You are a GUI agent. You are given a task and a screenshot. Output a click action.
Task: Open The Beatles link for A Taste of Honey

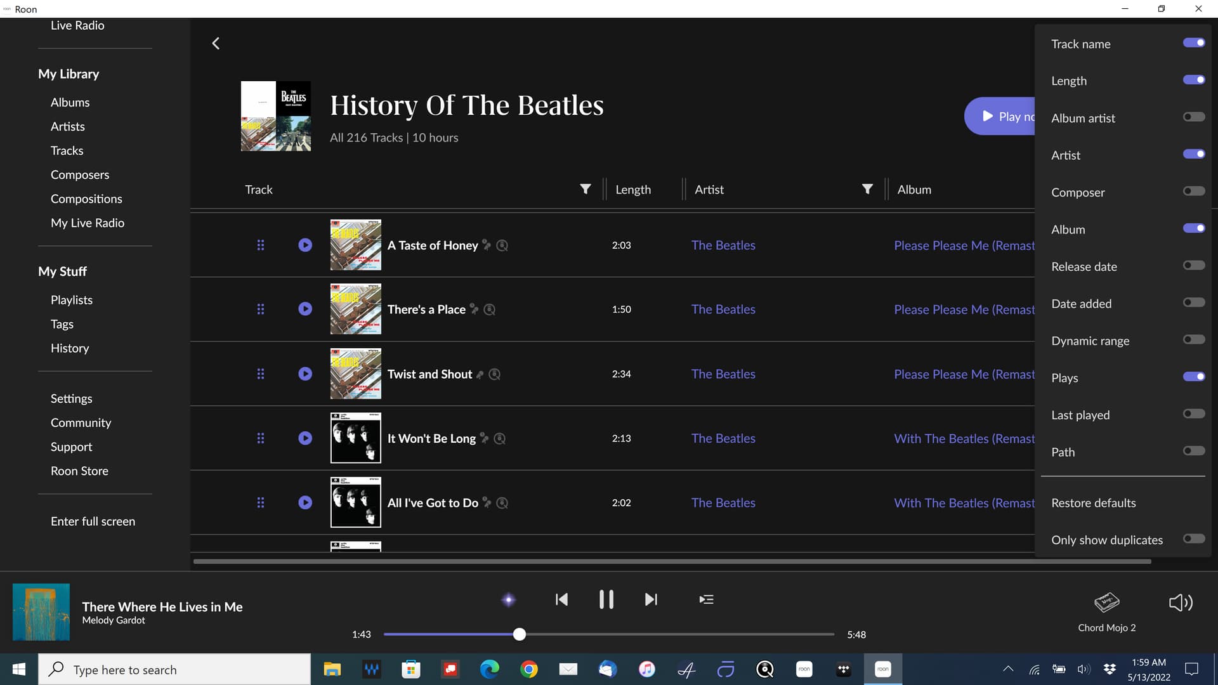723,245
